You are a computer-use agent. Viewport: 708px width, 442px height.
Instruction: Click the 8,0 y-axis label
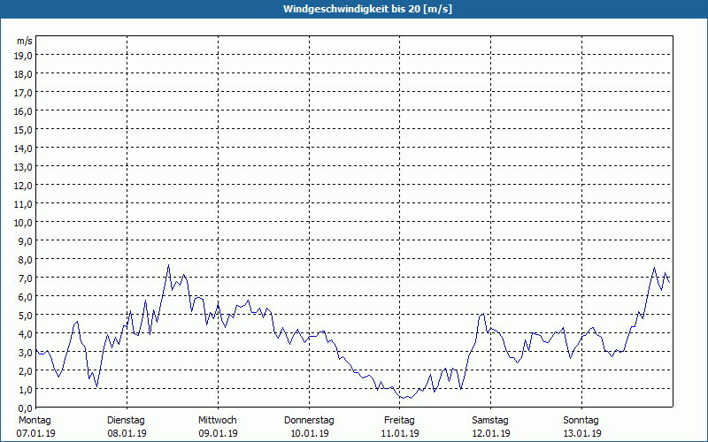point(26,260)
